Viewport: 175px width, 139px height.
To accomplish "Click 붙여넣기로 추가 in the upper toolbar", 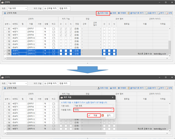I will pyautogui.click(x=136, y=13).
